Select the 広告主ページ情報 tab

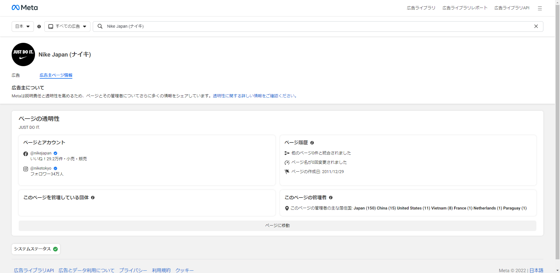[x=56, y=75]
